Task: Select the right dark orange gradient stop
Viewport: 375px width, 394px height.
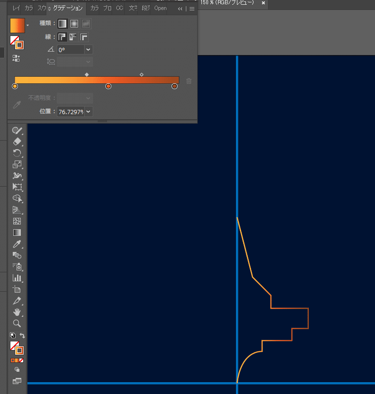Action: [x=174, y=87]
